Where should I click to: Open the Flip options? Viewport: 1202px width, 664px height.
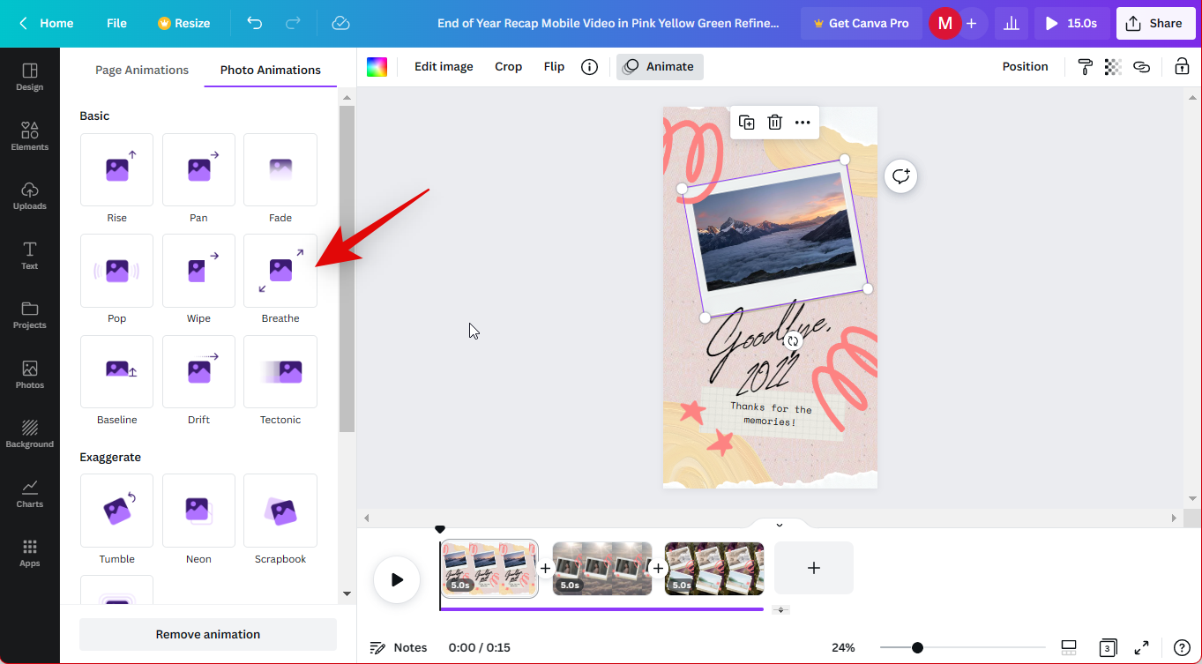[554, 67]
